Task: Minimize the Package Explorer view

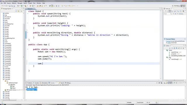Action: pos(22,8)
